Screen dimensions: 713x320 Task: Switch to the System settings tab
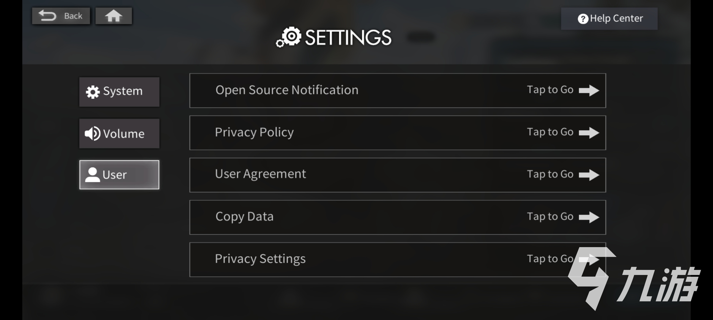pos(119,92)
